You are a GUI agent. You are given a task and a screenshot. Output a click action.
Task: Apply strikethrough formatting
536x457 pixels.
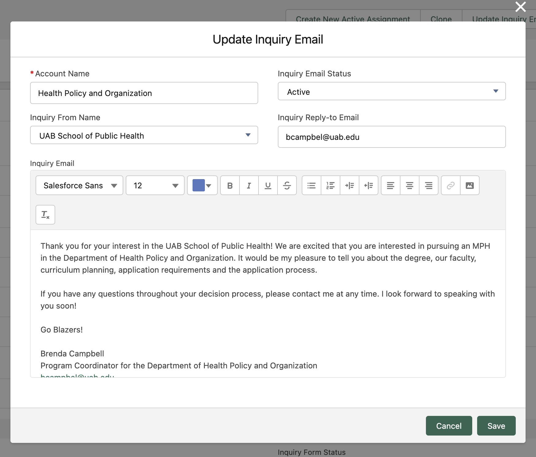(x=287, y=185)
